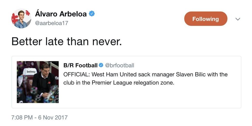Open the @brfootball handle
This screenshot has height=126, width=252.
(x=120, y=65)
